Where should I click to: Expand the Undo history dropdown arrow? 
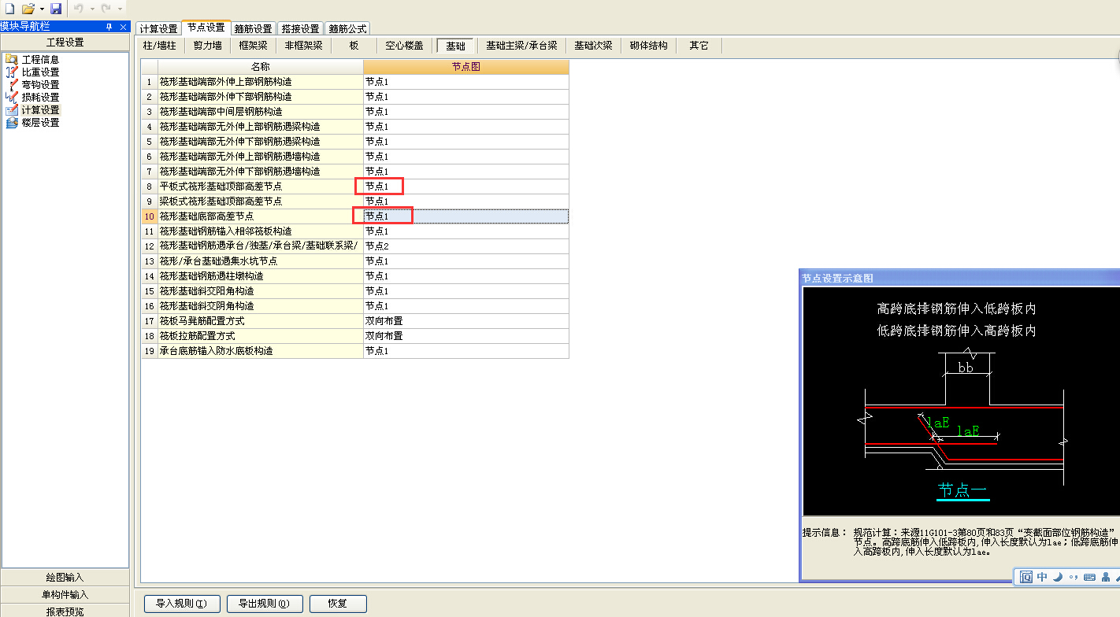[x=92, y=9]
